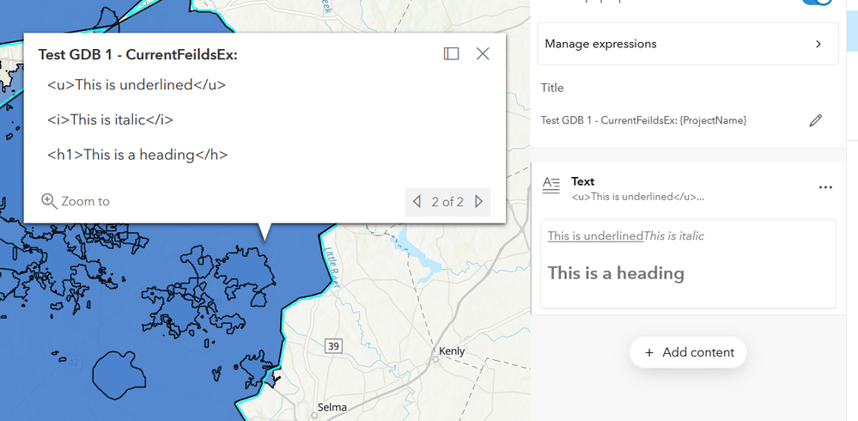Click the Text content drag handle icon

click(551, 186)
